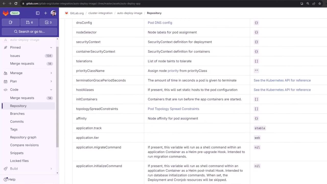Click the plus 'Create new' icon

[45, 13]
